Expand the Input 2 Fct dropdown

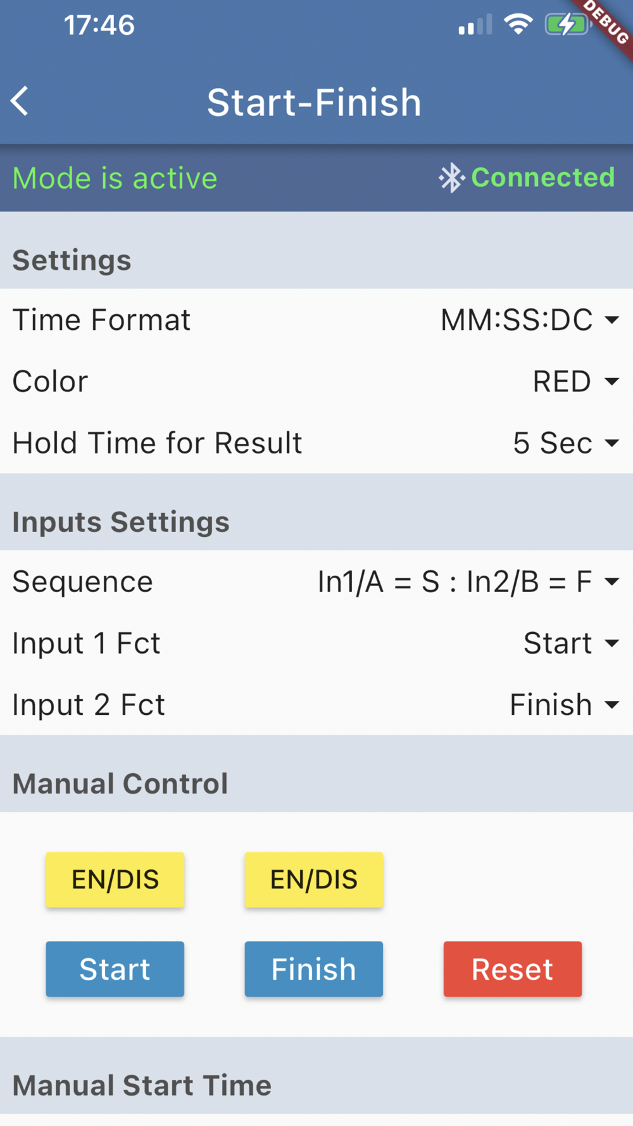(x=564, y=705)
